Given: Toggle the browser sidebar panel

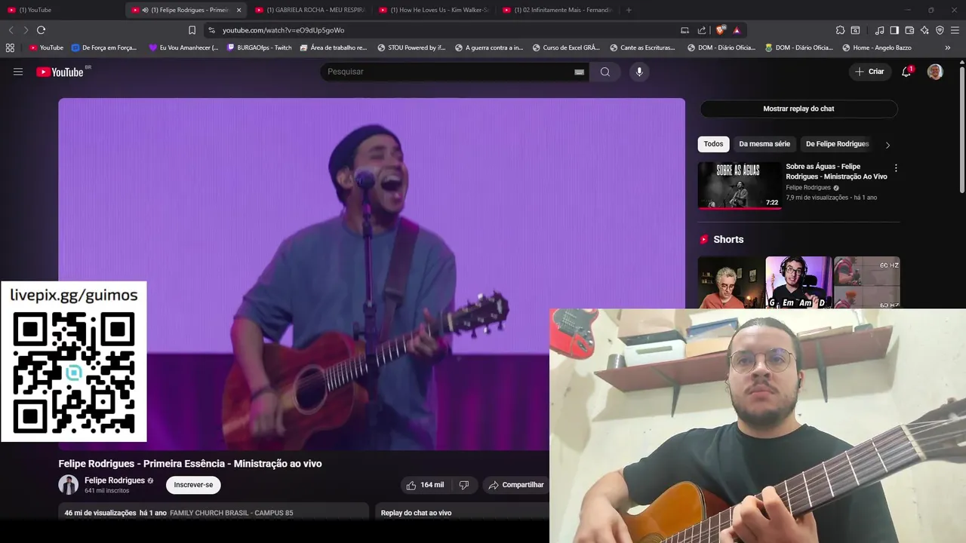Looking at the screenshot, I should click(x=894, y=30).
